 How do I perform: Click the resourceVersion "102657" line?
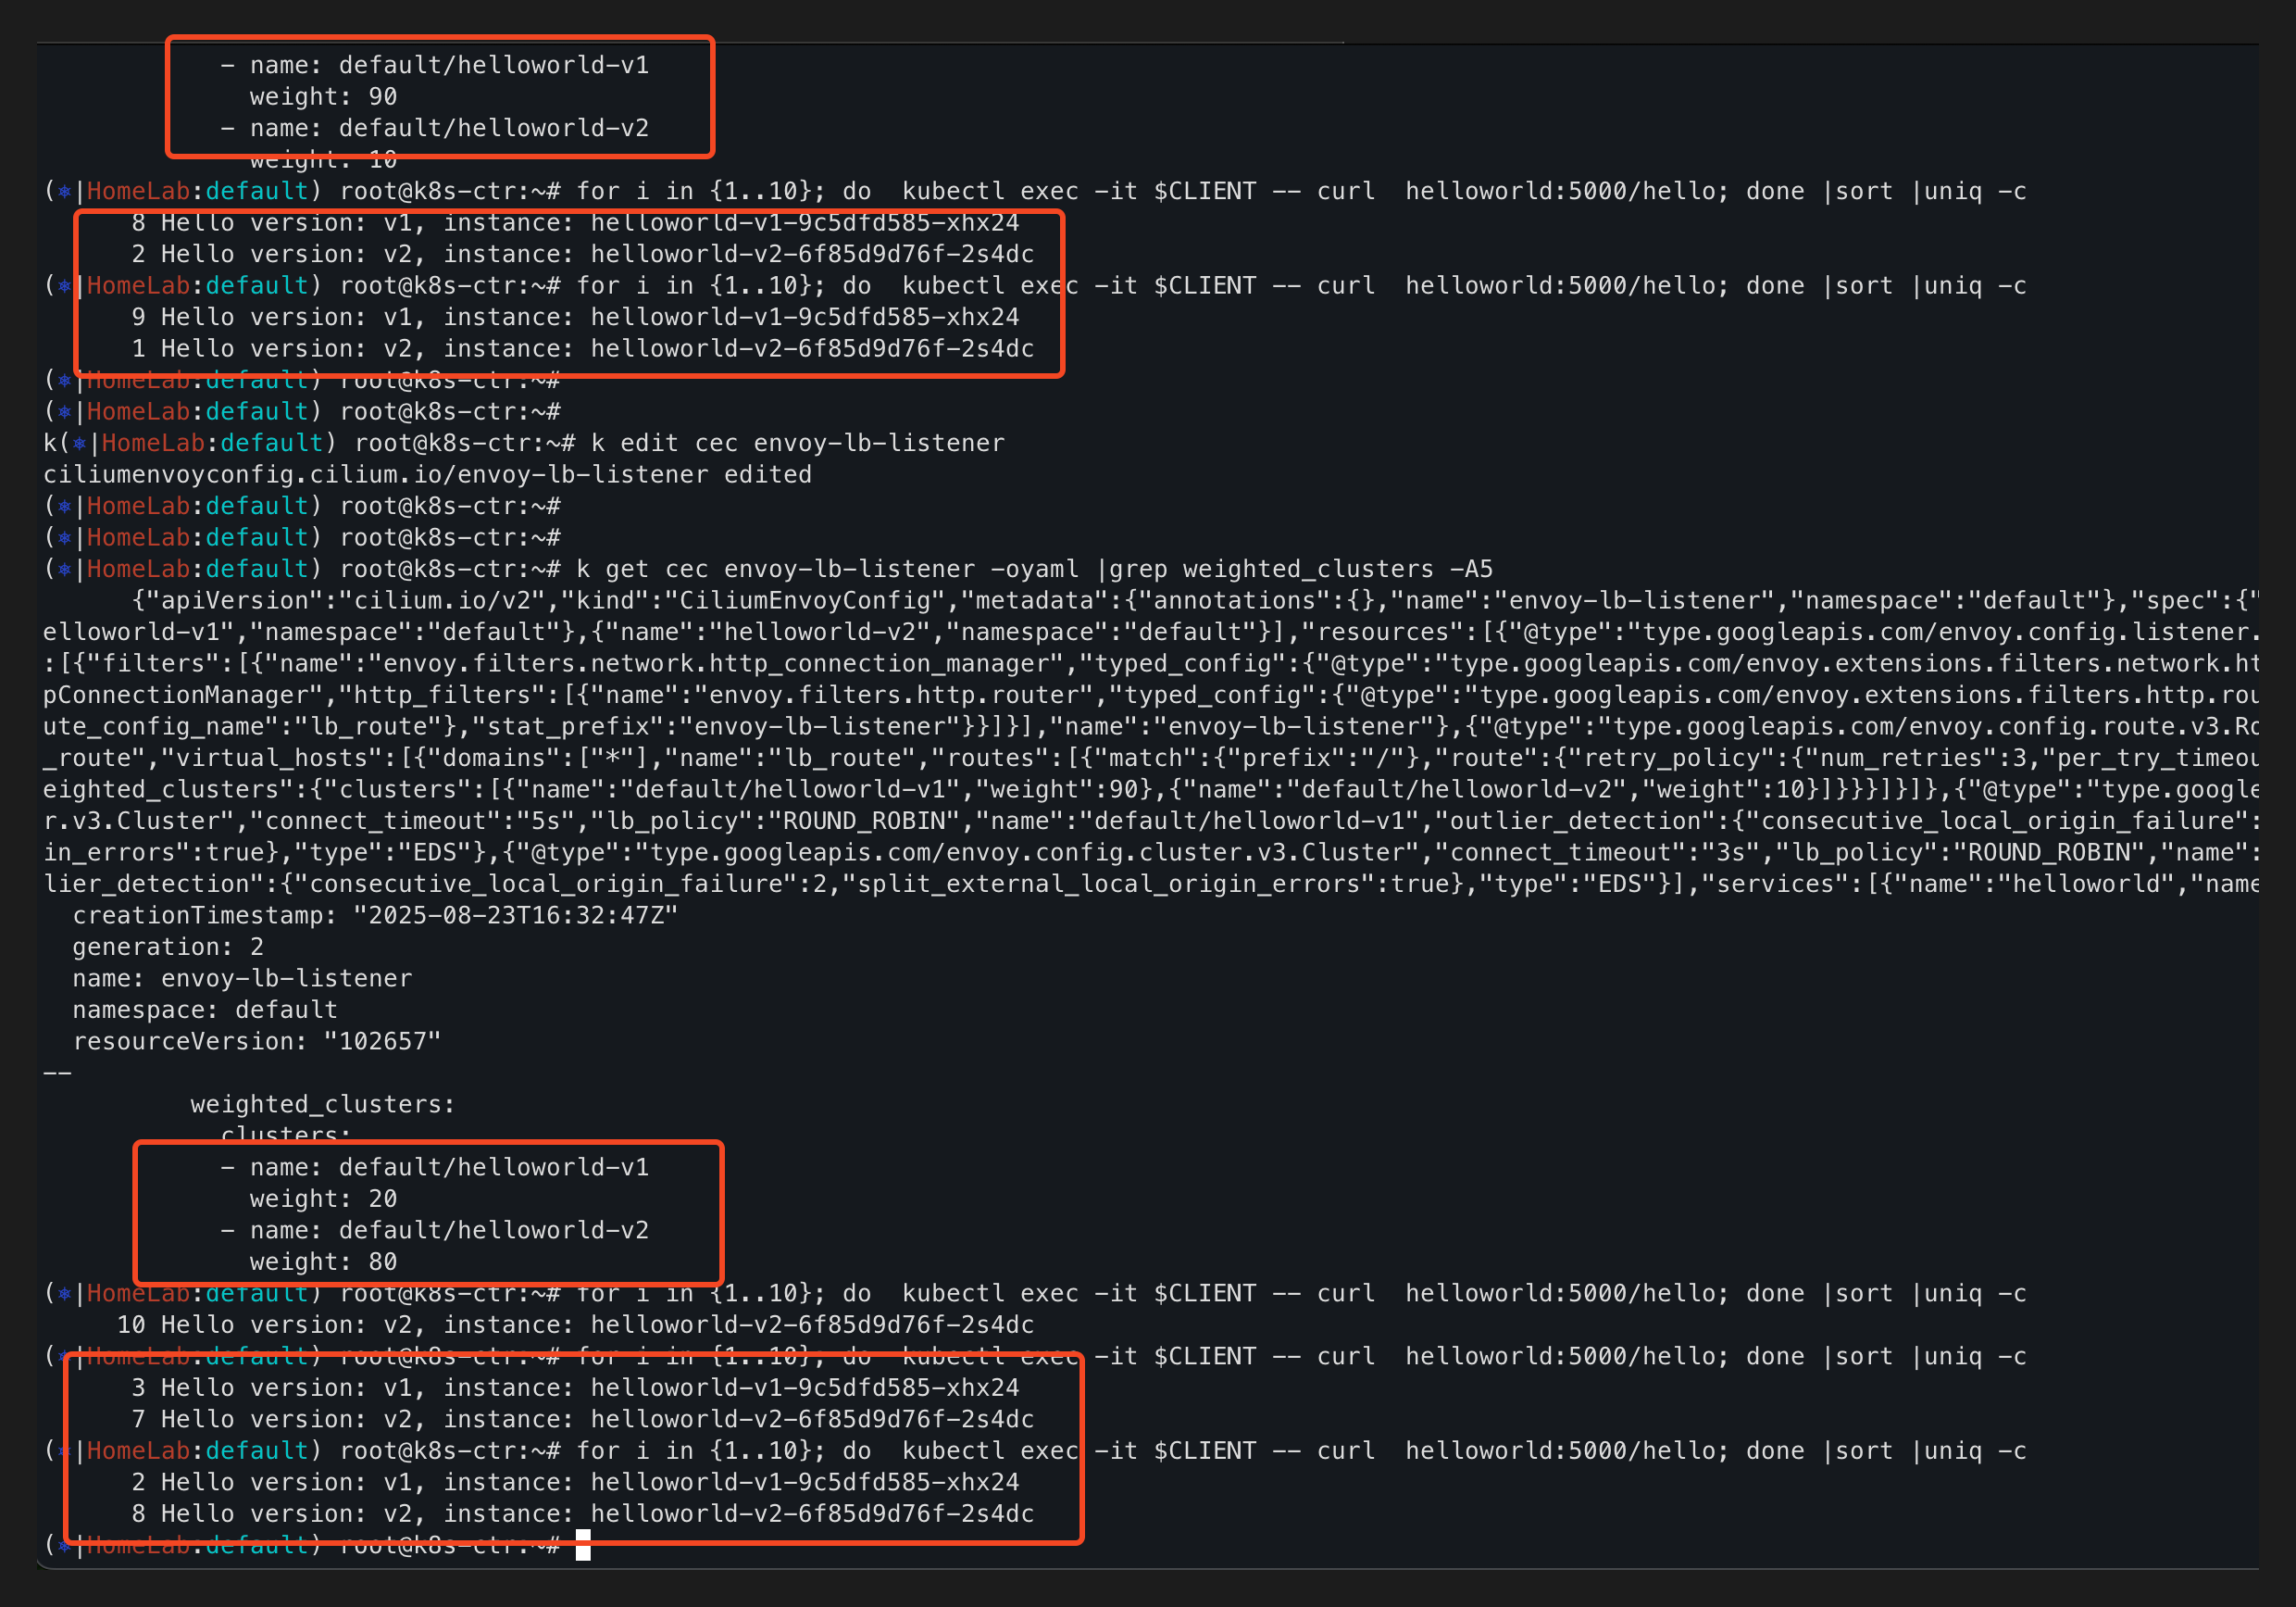256,1042
